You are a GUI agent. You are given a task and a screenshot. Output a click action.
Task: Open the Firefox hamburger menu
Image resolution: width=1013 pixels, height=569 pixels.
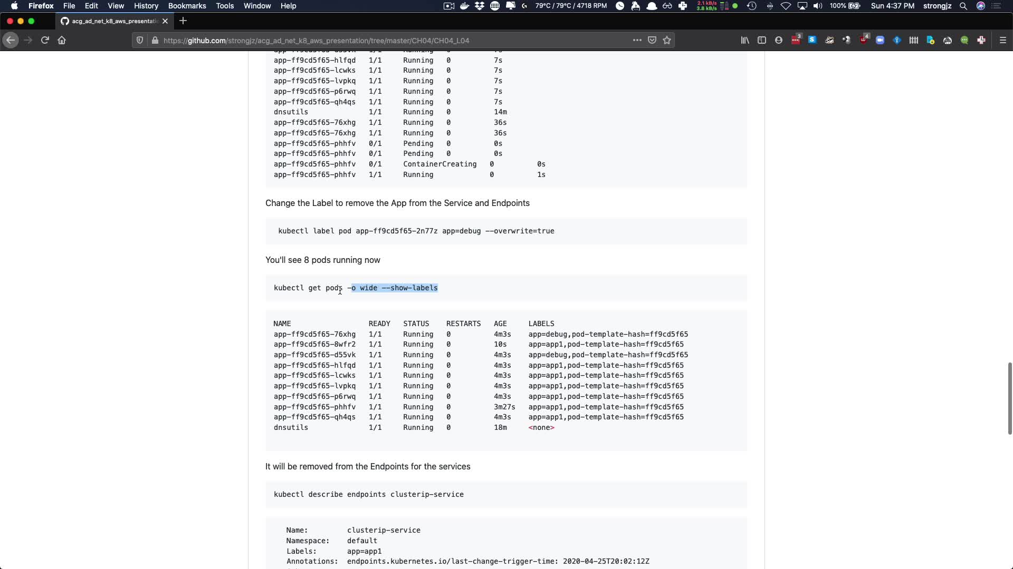[1003, 40]
